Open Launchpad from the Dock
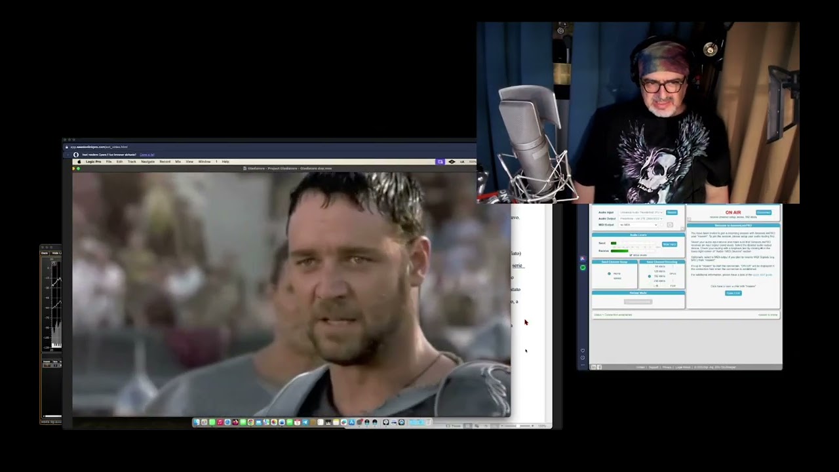 tap(204, 422)
